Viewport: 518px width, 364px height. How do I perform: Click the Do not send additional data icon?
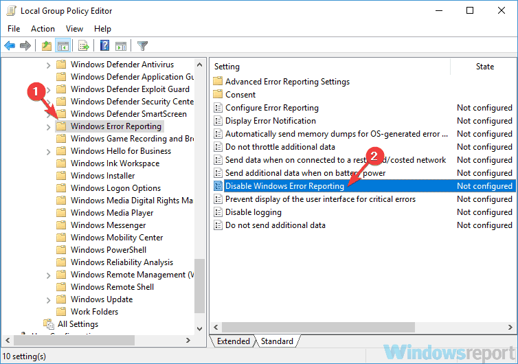[218, 225]
